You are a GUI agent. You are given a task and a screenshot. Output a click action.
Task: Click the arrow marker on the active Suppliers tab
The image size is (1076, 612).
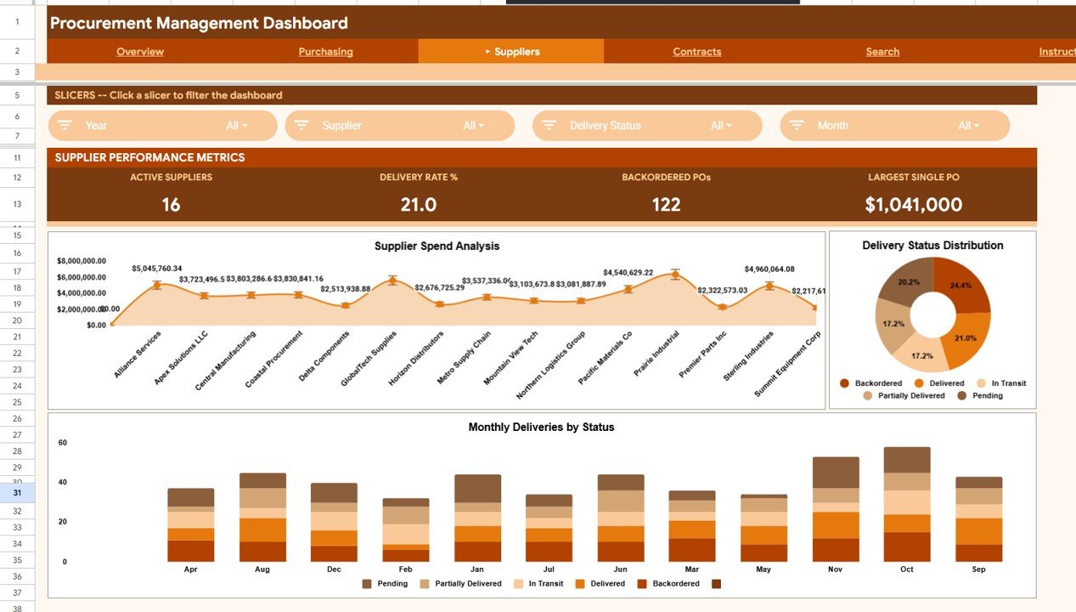coord(486,51)
